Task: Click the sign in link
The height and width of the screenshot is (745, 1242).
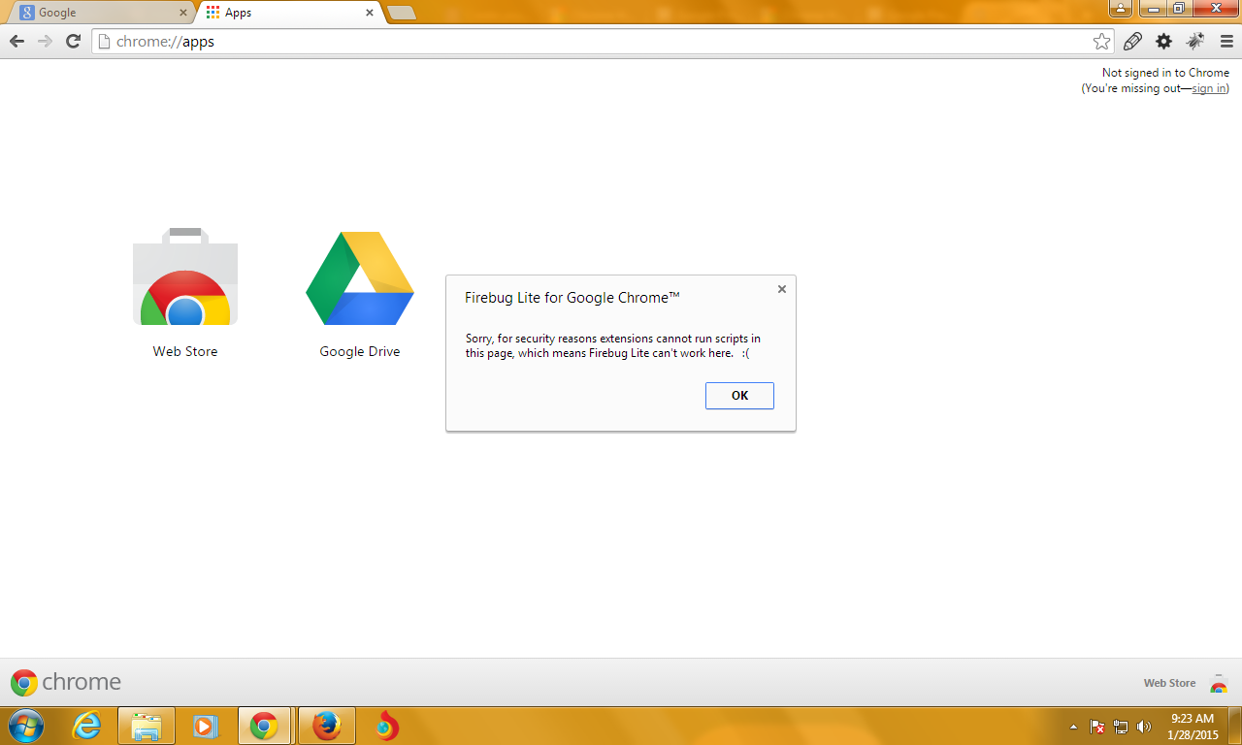Action: 1208,88
